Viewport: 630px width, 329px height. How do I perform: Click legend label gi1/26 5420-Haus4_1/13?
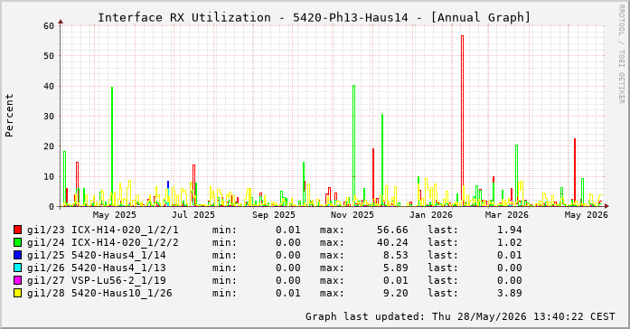[97, 268]
